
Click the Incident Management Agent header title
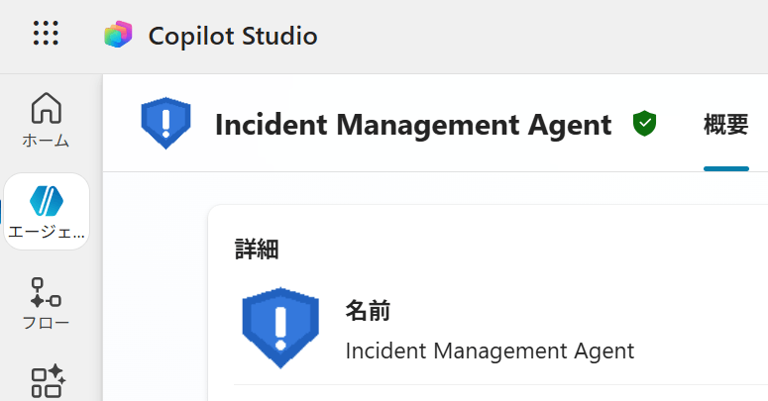point(412,125)
